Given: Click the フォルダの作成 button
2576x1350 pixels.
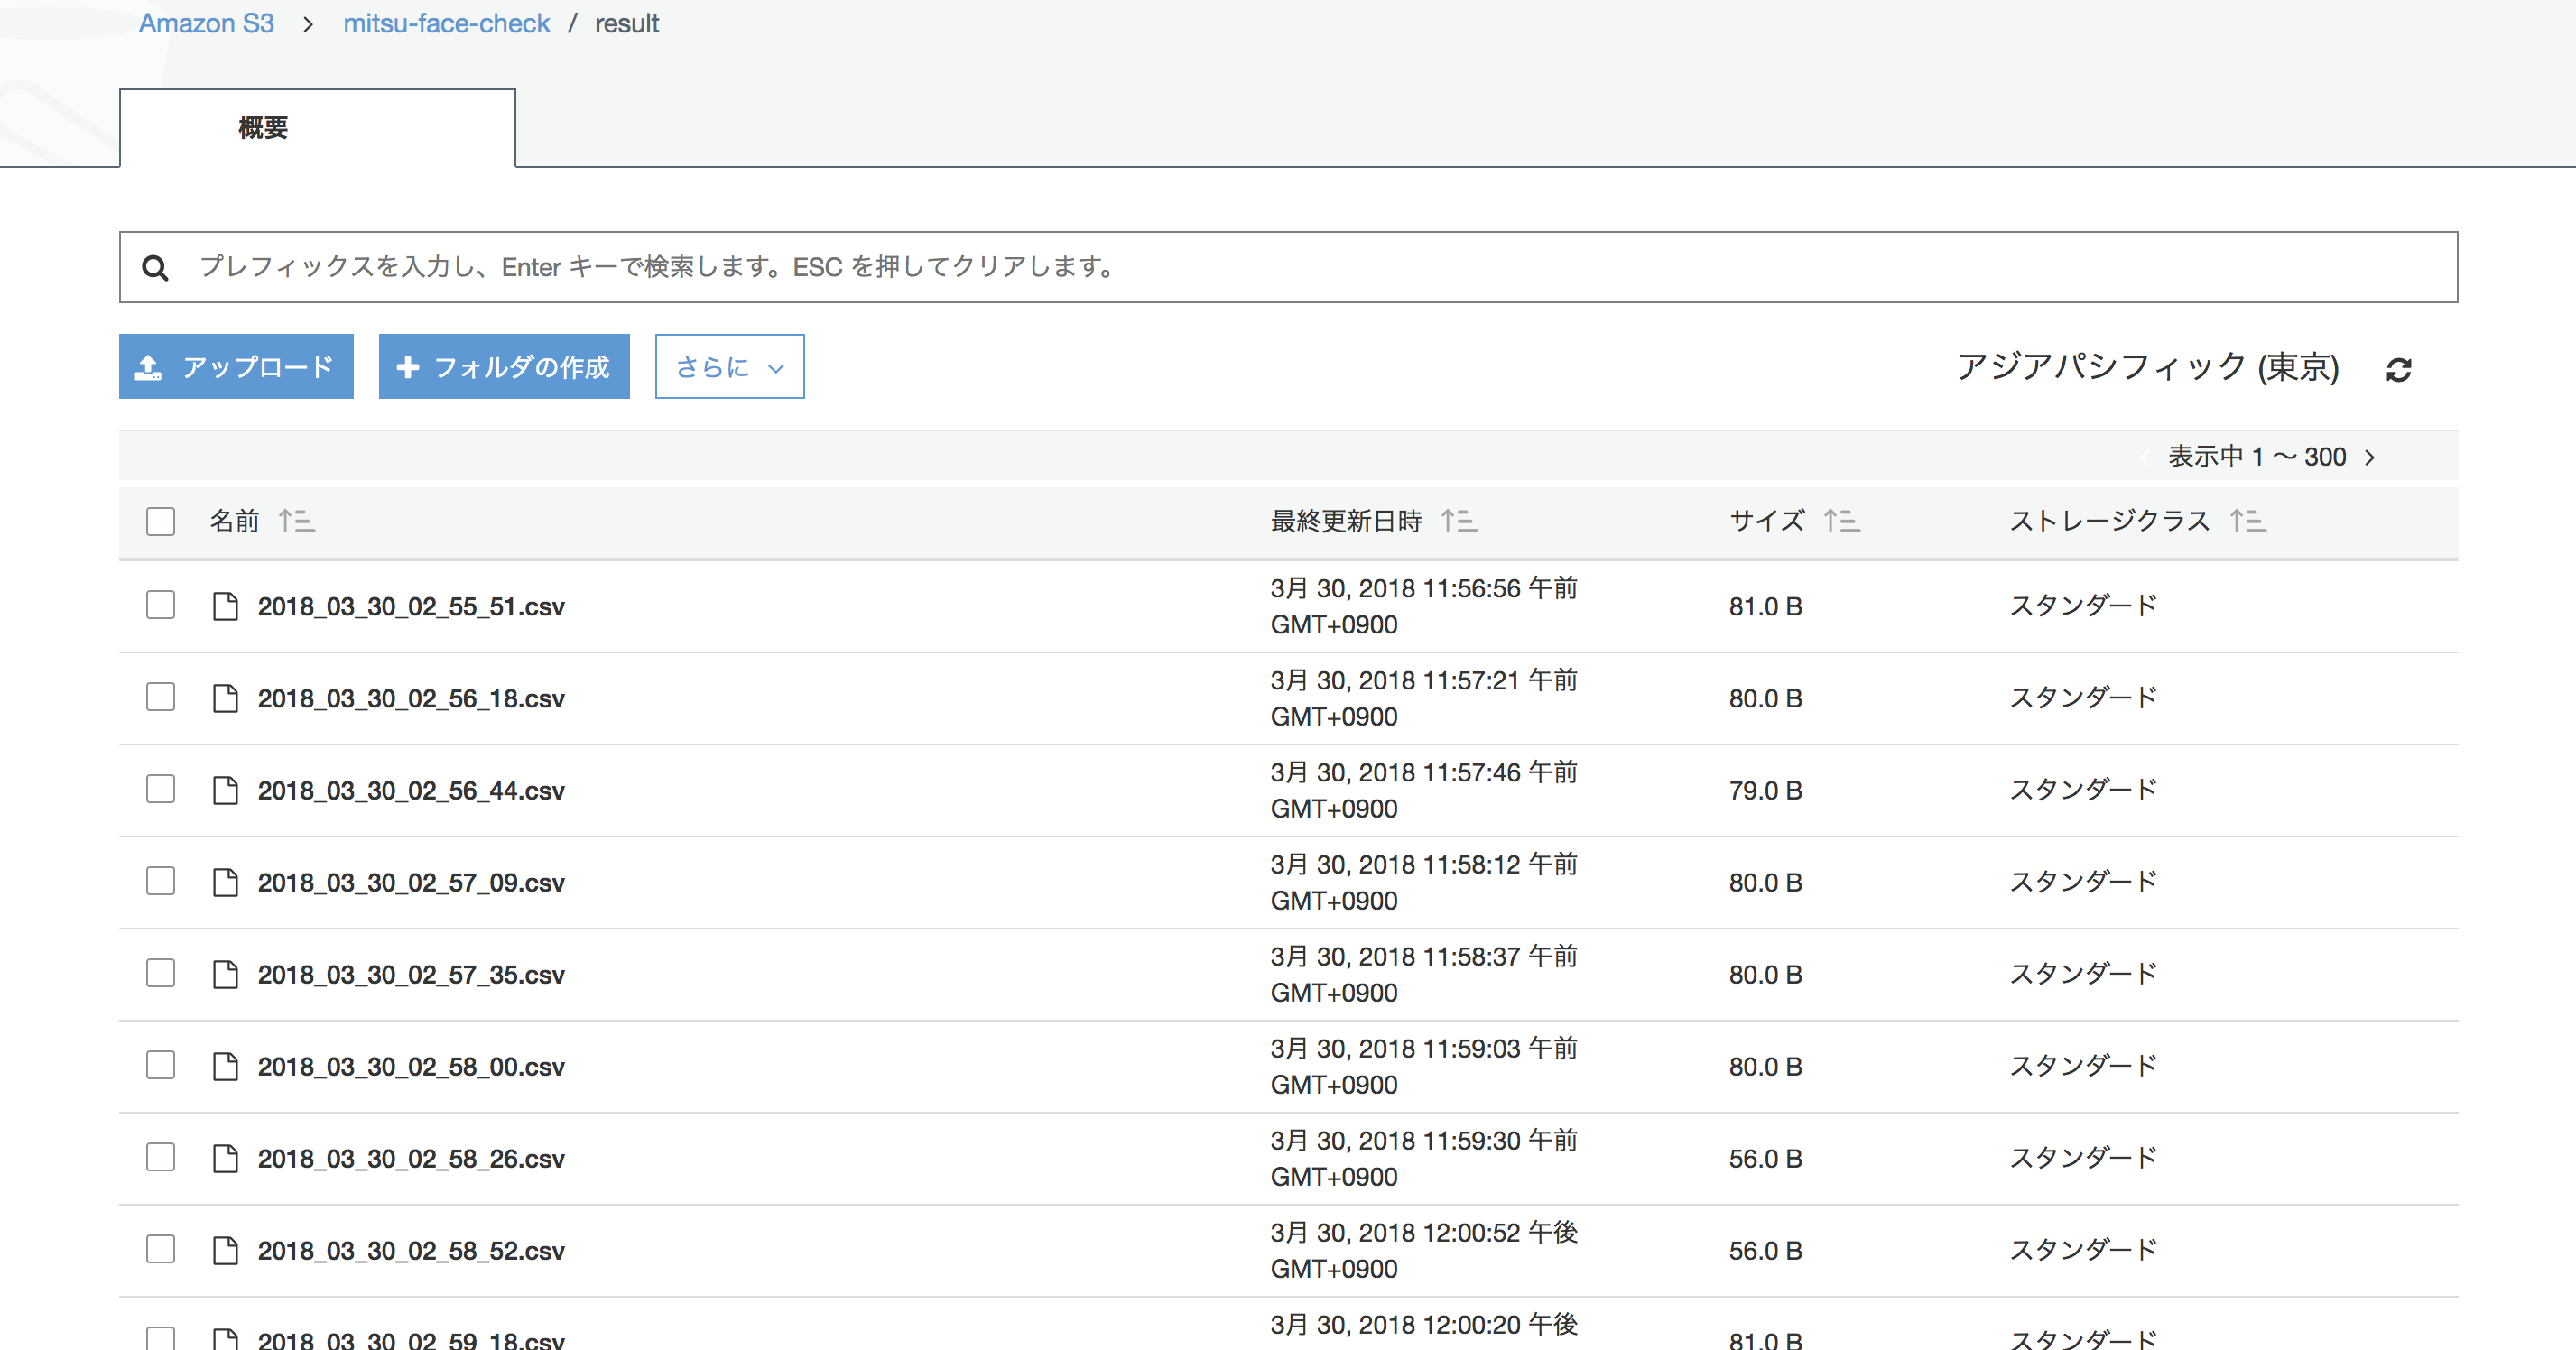Looking at the screenshot, I should click(x=504, y=367).
